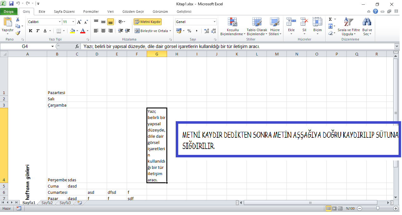The image size is (402, 215).
Task: Switch to Gözden Geçir tab
Action: point(133,12)
